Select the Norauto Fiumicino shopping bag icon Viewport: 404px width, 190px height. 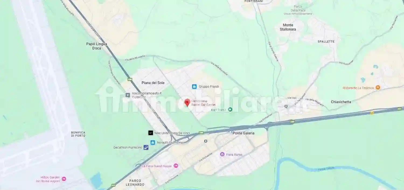tap(153, 142)
